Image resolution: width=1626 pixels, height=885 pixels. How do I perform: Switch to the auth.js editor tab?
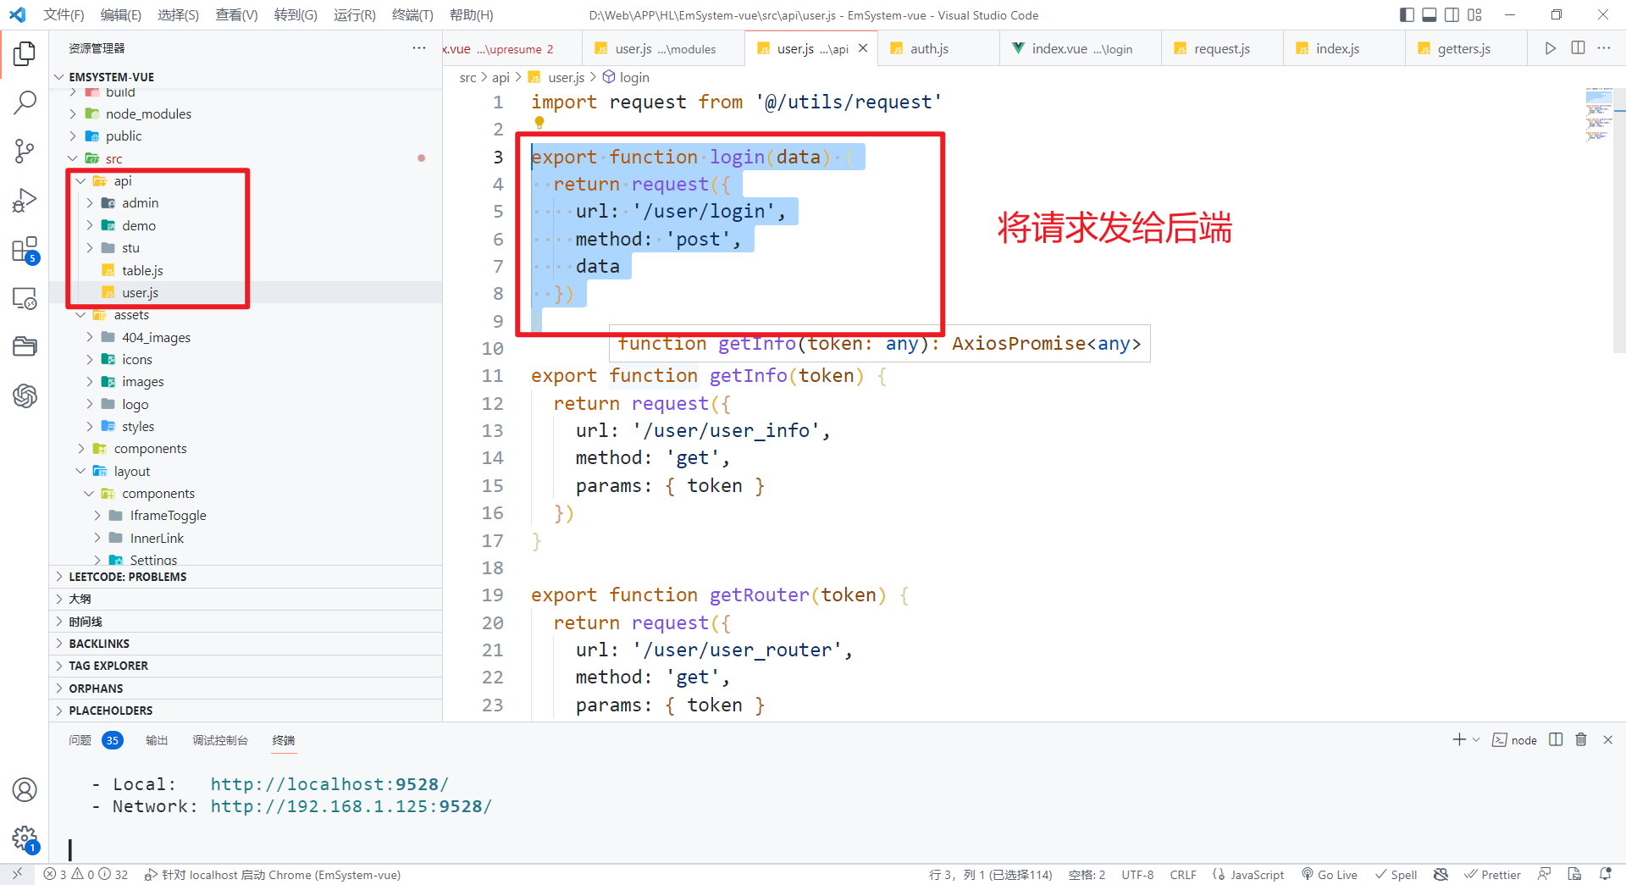click(938, 48)
